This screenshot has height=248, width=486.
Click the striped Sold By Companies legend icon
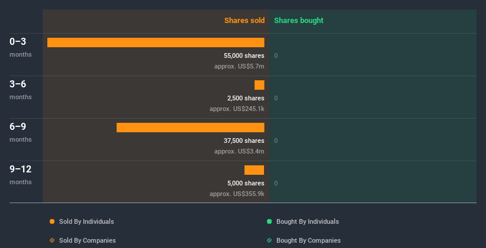coord(52,240)
